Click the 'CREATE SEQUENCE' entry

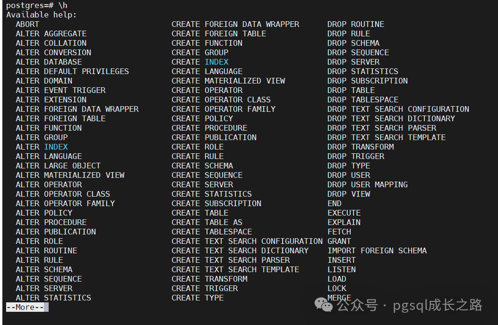[x=207, y=175]
